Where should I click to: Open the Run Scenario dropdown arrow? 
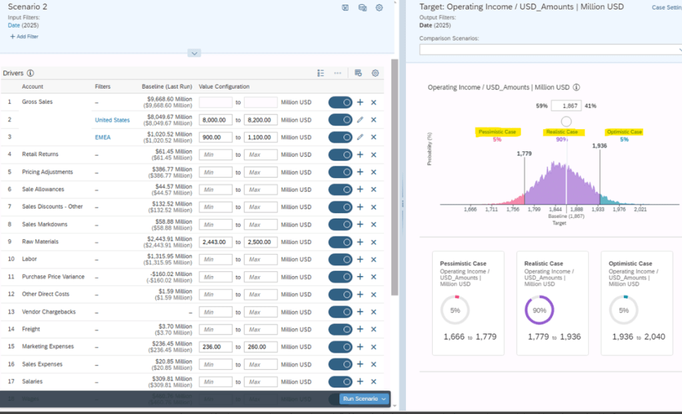(384, 399)
